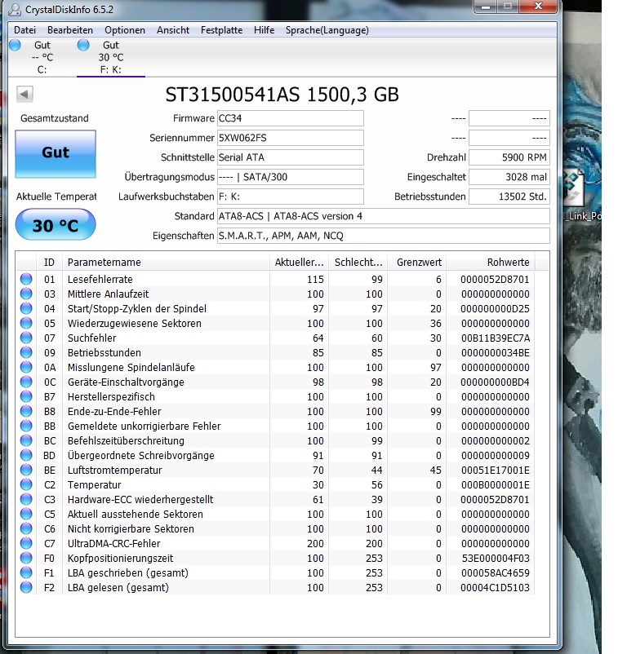Viewport: 627px width, 654px height.
Task: Open the Ansicht menu
Action: point(173,30)
